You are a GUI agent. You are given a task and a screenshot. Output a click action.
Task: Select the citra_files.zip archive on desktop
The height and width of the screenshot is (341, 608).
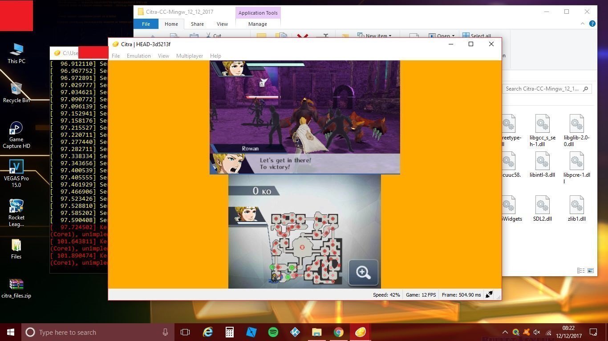(x=16, y=288)
